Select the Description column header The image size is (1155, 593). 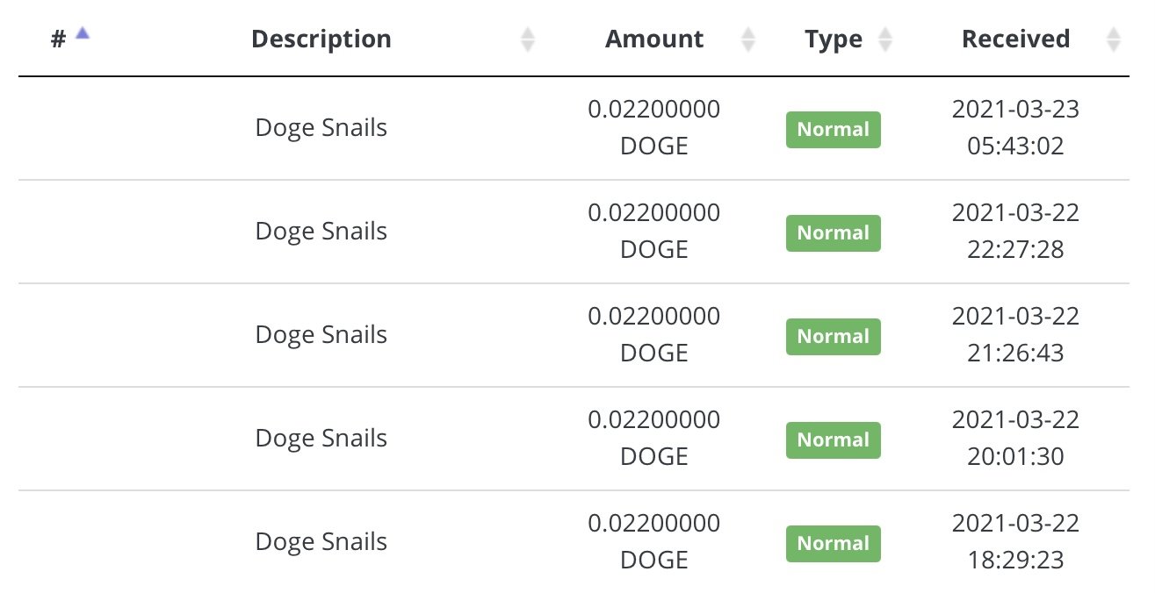pos(321,39)
